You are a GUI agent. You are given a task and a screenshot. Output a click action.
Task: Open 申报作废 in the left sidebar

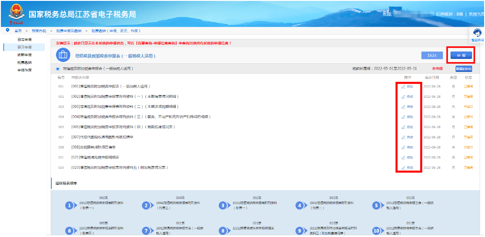[24, 70]
